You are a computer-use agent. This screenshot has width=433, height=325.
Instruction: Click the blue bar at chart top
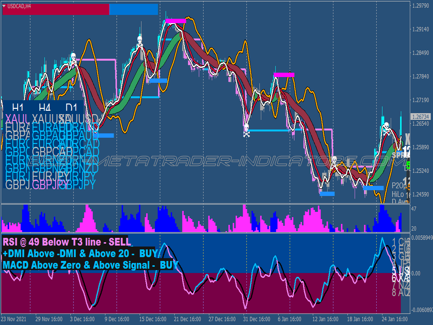point(134,10)
